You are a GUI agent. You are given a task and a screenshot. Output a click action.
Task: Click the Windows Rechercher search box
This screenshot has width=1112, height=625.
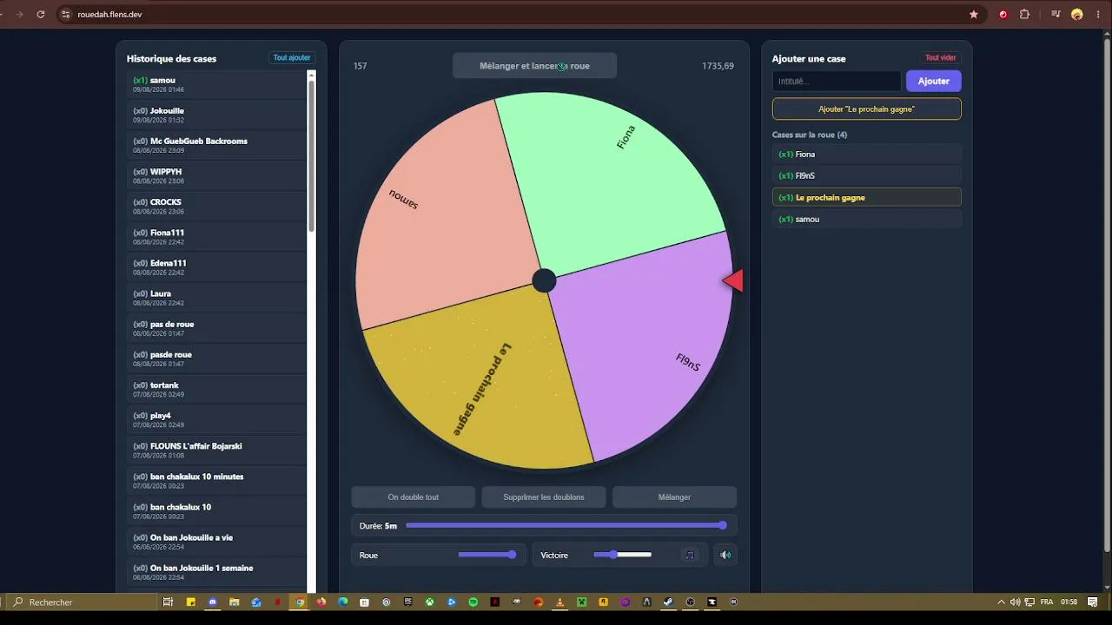[83, 602]
